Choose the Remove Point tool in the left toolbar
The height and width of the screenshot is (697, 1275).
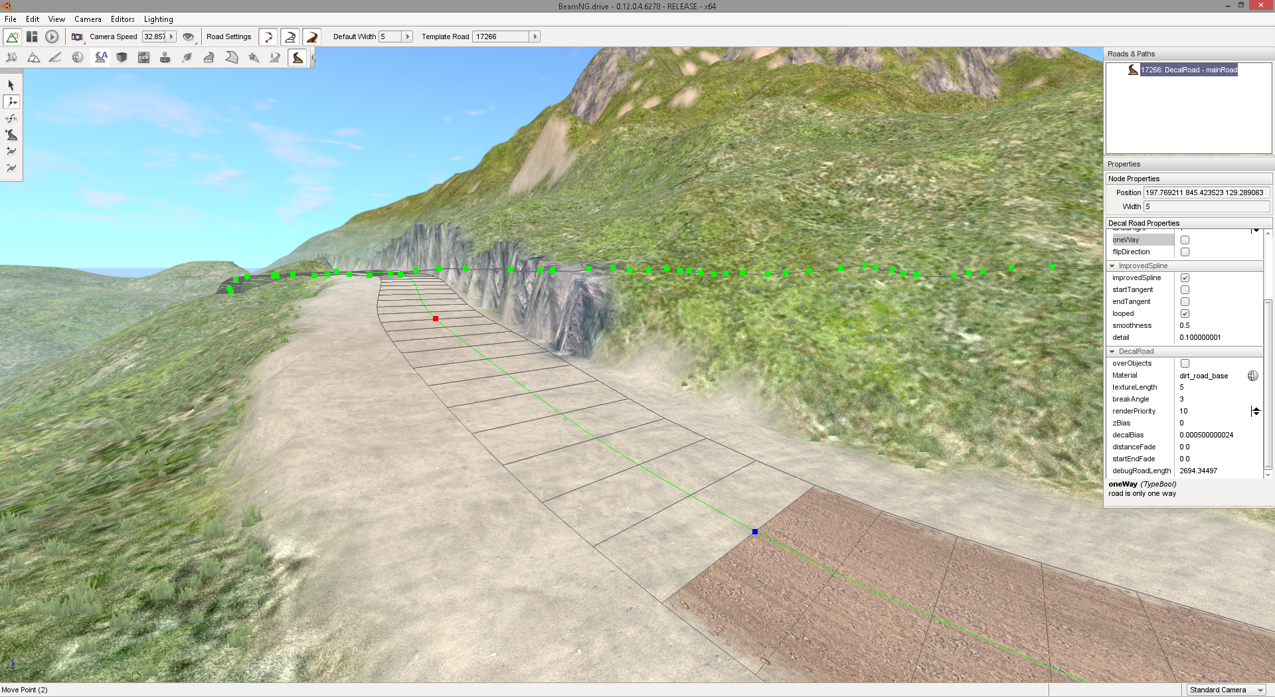[11, 168]
